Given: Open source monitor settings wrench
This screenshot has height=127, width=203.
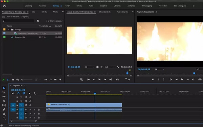Looking at the screenshot, I should (x=118, y=67).
